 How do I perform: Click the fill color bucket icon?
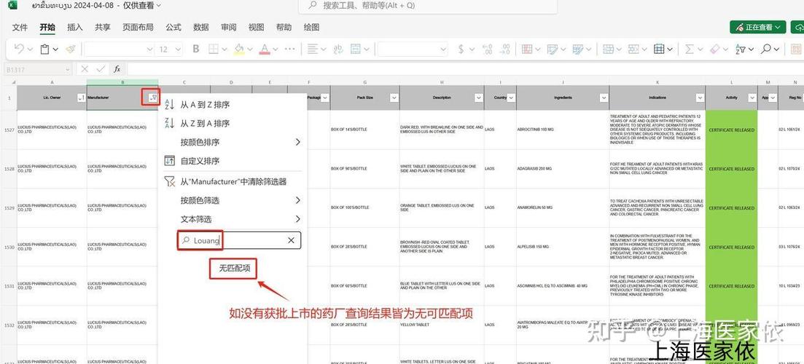click(238, 49)
